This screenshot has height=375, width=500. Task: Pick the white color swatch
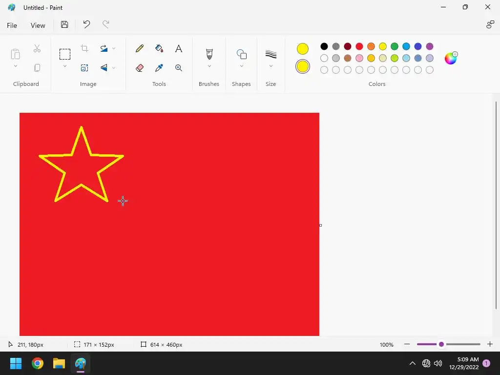pos(324,58)
